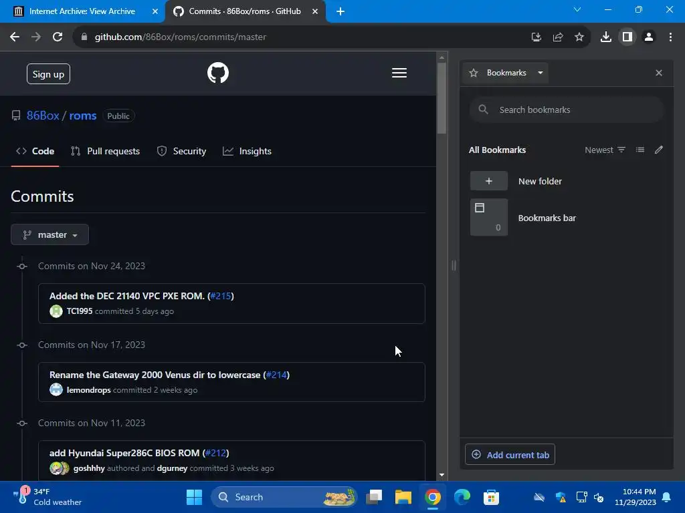Go forward in browser history
685x513 pixels.
pyautogui.click(x=36, y=37)
